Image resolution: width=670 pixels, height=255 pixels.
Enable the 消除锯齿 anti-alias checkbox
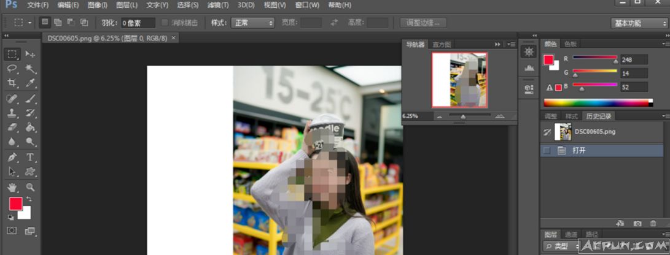pos(165,23)
